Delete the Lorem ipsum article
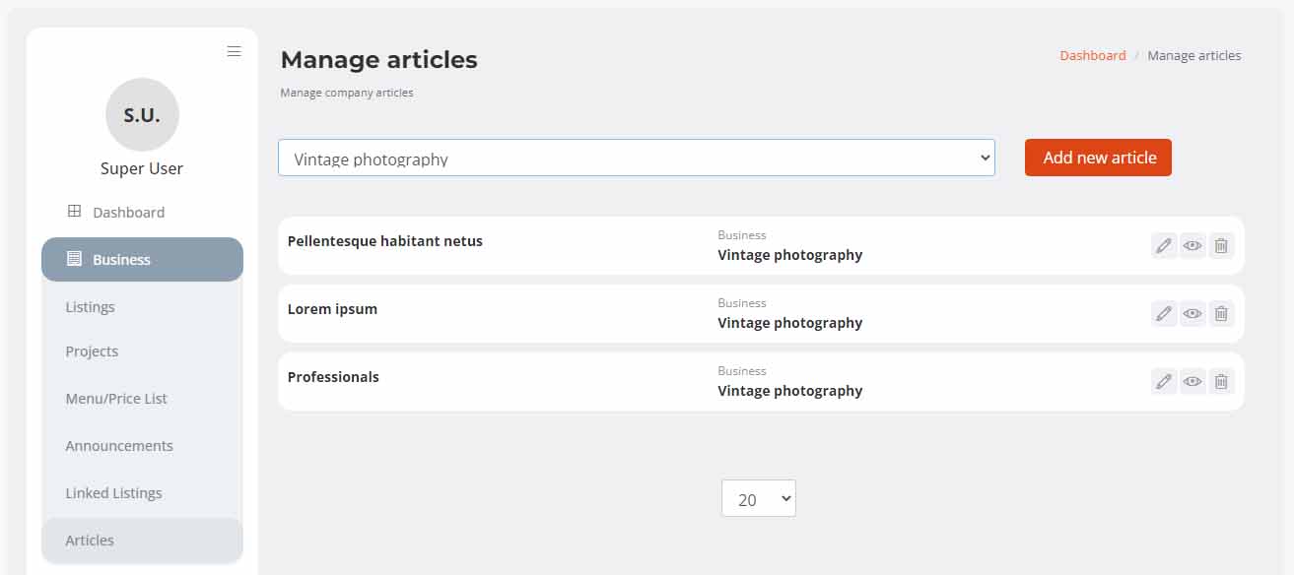Screen dimensions: 1294x575 (x=1221, y=313)
